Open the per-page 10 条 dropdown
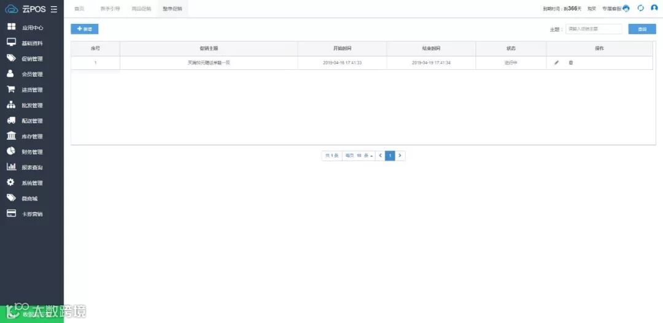 pos(359,156)
